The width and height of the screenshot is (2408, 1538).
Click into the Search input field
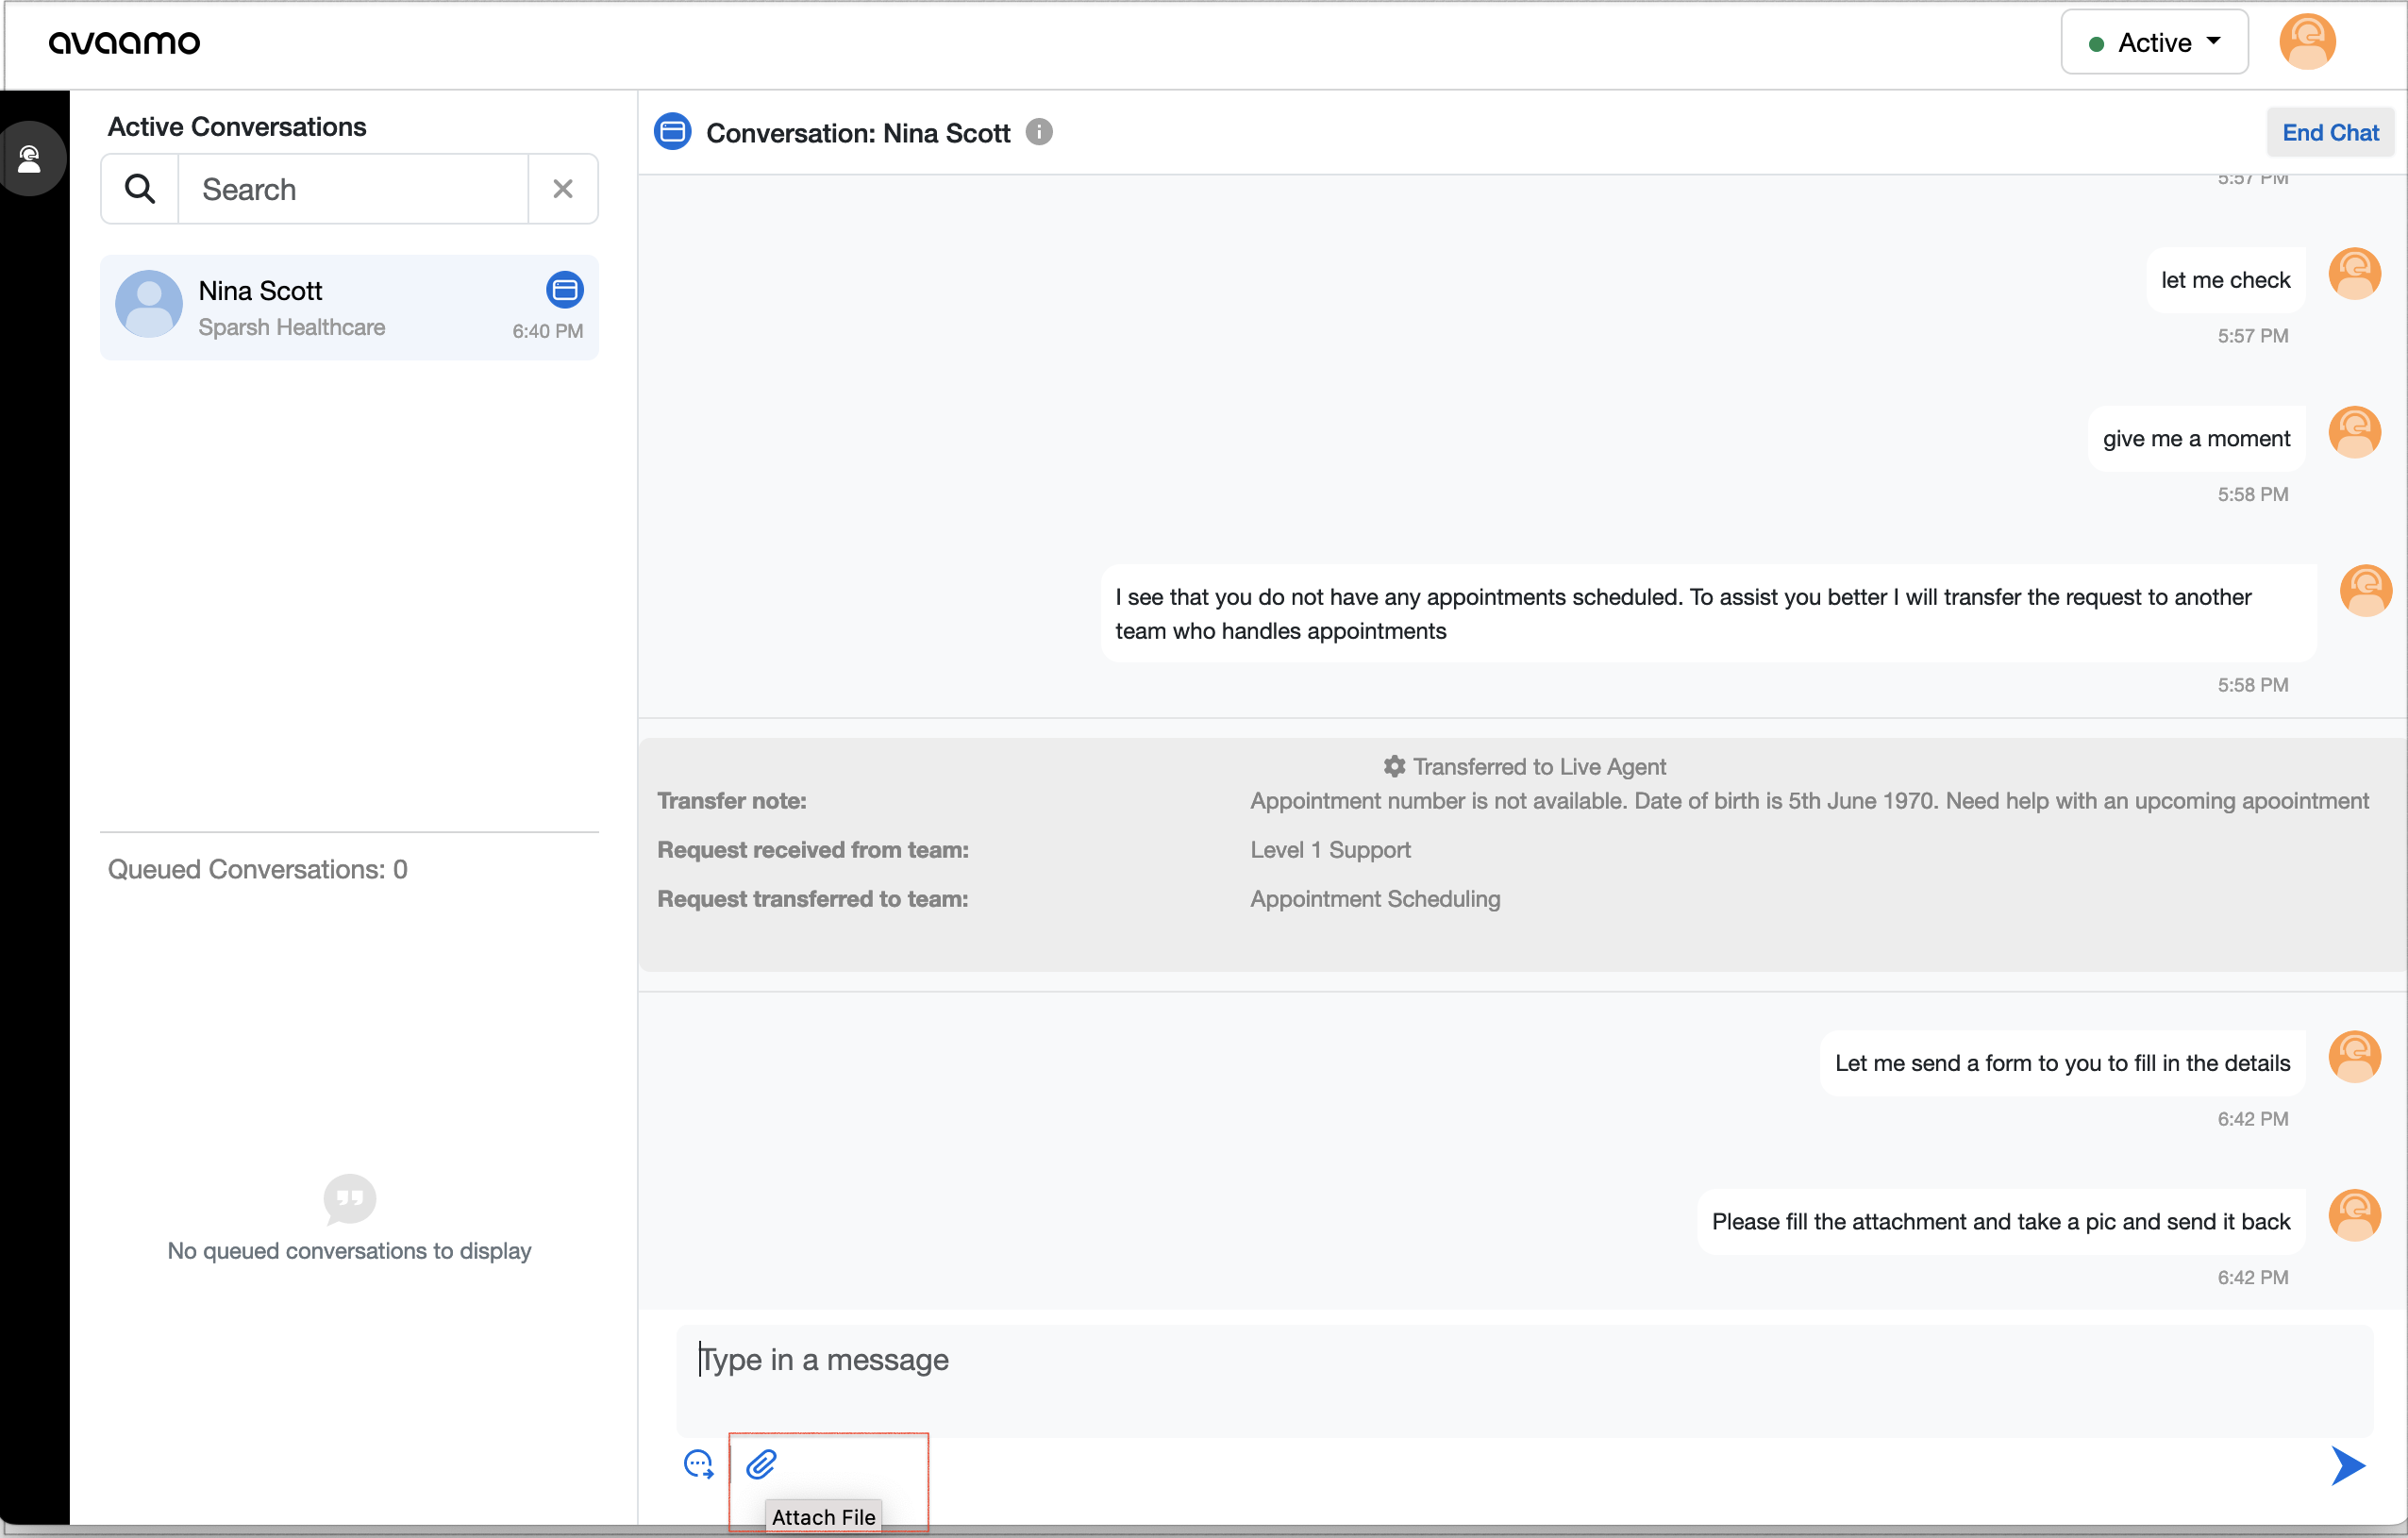click(353, 189)
